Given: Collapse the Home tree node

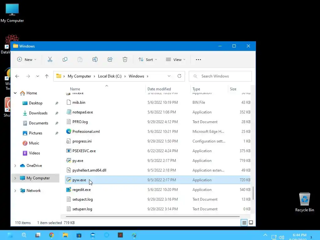Looking at the screenshot, I should click(x=15, y=93).
